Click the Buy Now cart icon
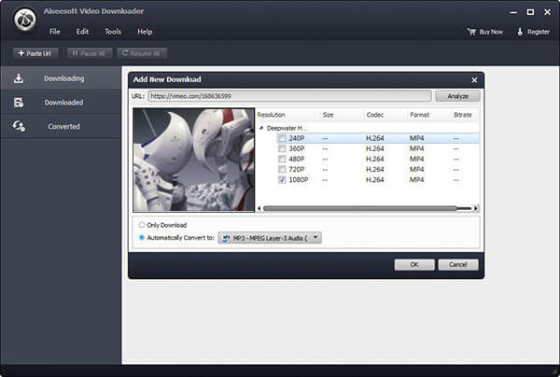Viewport: 560px width, 377px height. (x=471, y=32)
